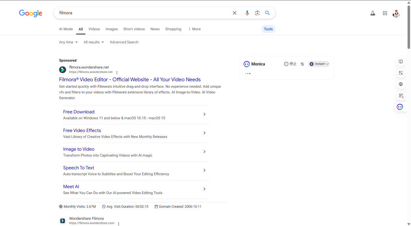Clear the search box with the X icon

tap(234, 13)
